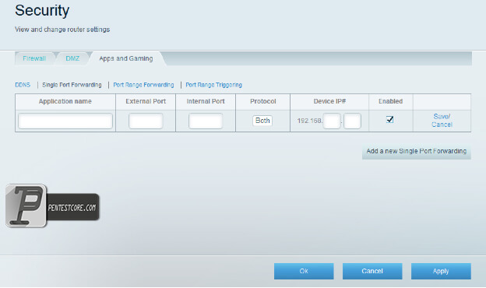Switch to the DMZ tab
This screenshot has width=486, height=288.
pos(72,58)
